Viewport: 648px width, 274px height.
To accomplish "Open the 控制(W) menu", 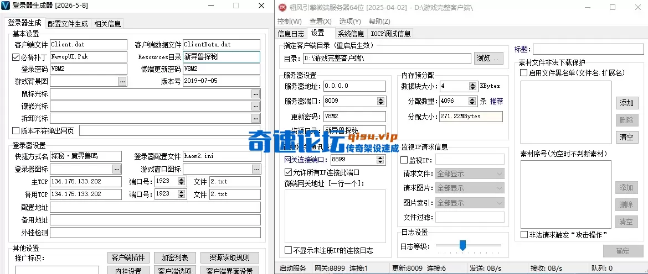I will [x=290, y=22].
